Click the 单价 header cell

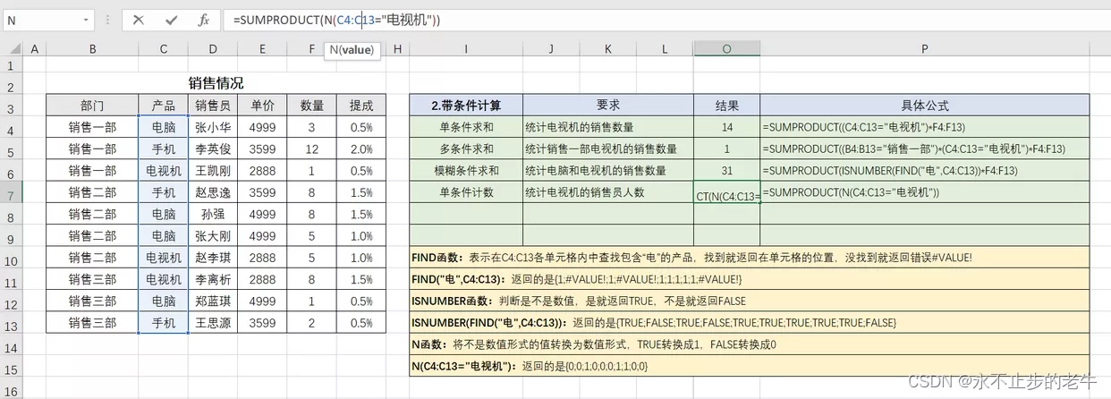(263, 106)
